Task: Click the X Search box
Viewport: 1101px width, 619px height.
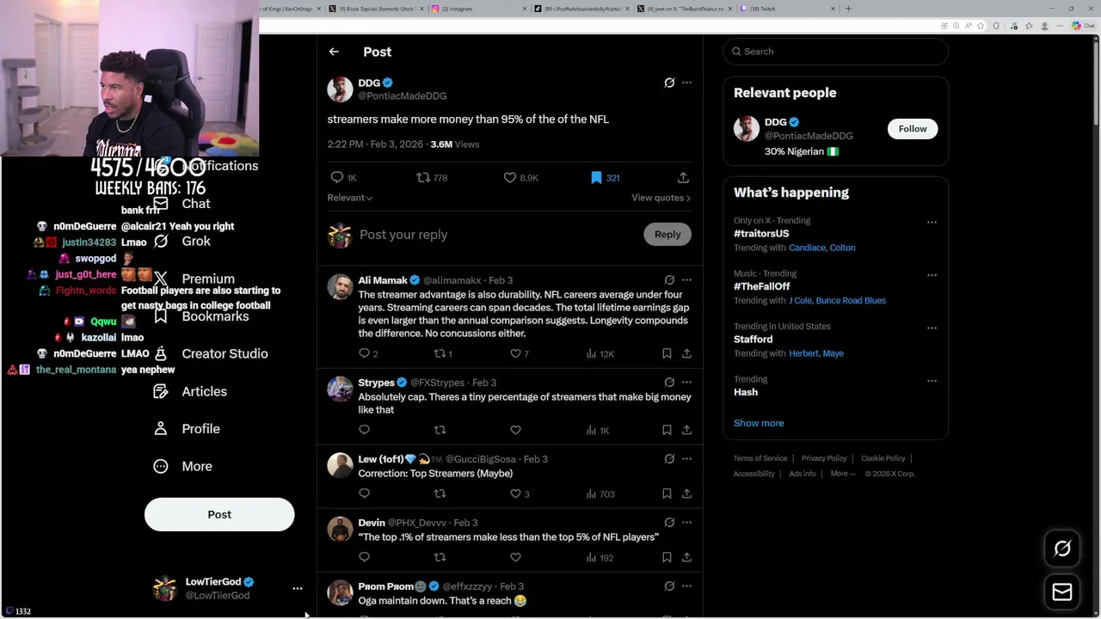Action: tap(835, 52)
